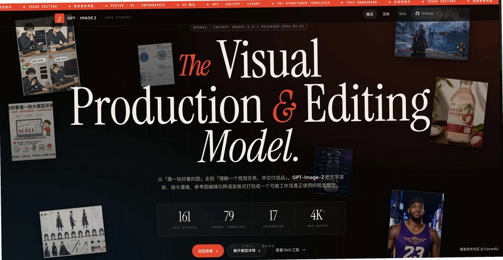Click the external arrow beside GitHub
This screenshot has width=503, height=260.
[436, 13]
